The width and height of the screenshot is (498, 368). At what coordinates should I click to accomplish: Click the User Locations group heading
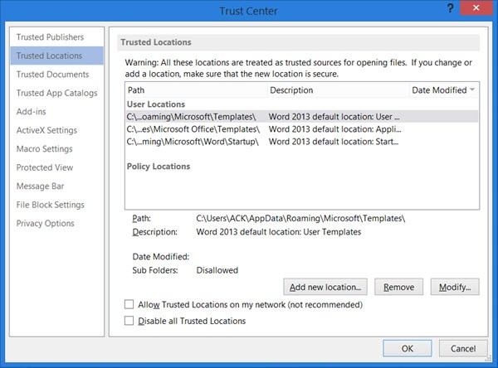(x=156, y=104)
